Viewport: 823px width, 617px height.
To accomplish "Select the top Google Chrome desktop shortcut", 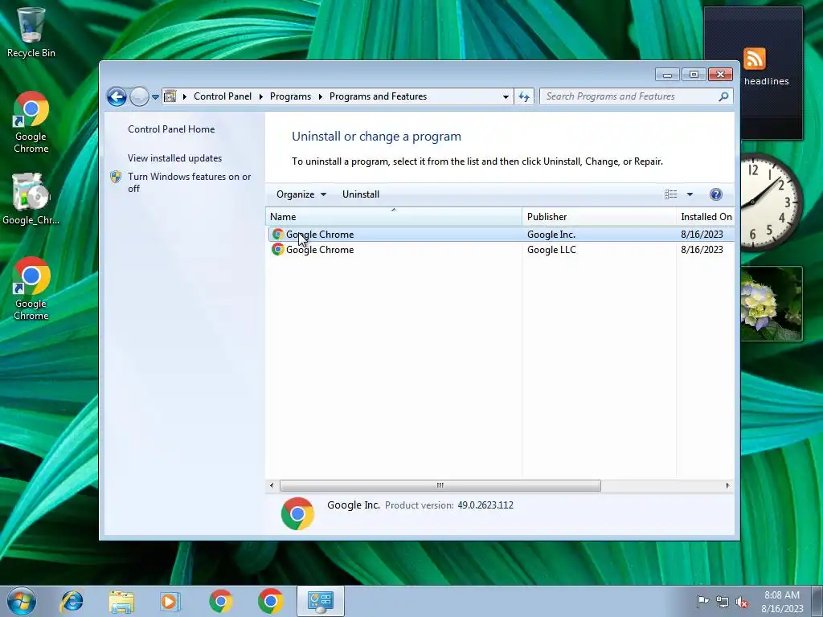I will 31,123.
